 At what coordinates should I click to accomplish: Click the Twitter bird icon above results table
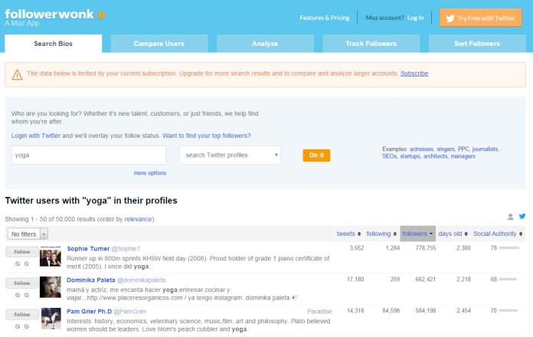(x=522, y=216)
